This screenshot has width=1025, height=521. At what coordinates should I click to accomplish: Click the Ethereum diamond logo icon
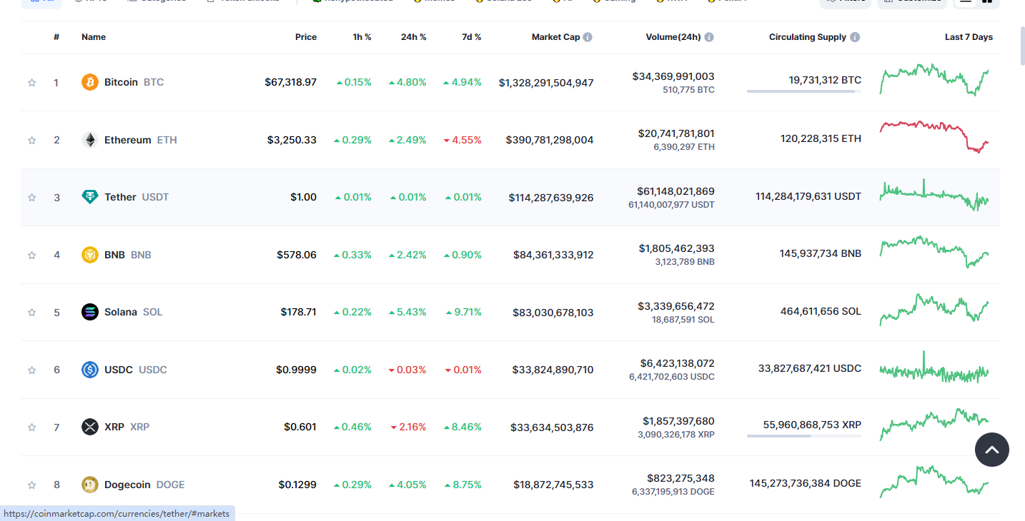(89, 140)
